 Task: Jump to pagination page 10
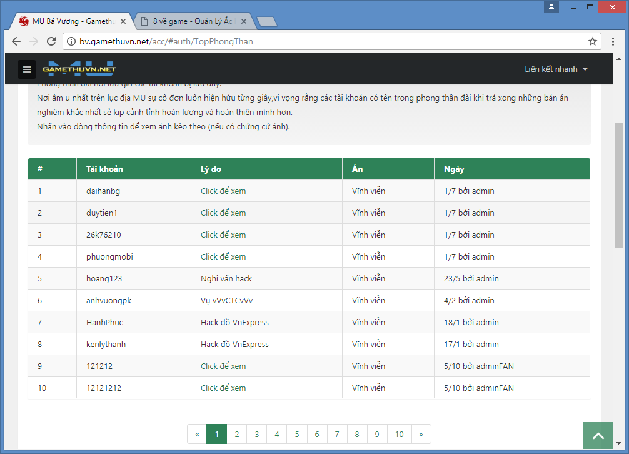[399, 434]
